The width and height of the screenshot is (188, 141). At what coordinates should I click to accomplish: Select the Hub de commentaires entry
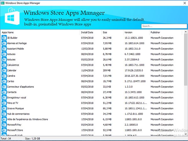coord(18,114)
